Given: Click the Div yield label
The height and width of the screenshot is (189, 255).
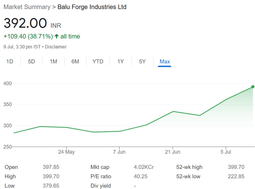Looking at the screenshot, I should click(101, 186).
